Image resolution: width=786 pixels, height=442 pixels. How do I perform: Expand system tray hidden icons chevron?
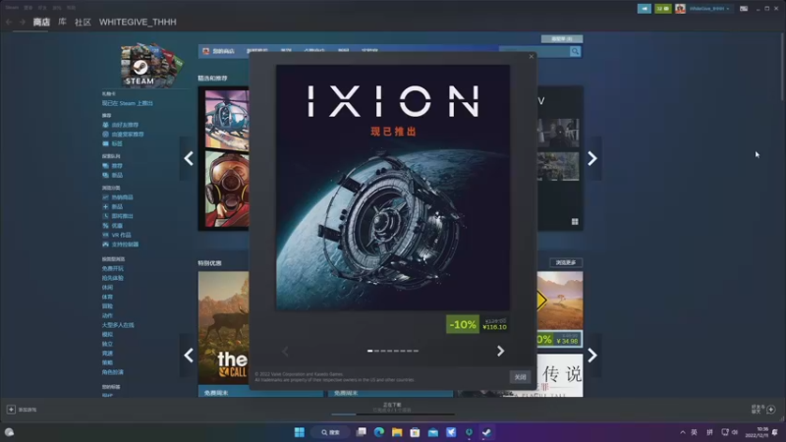point(682,432)
